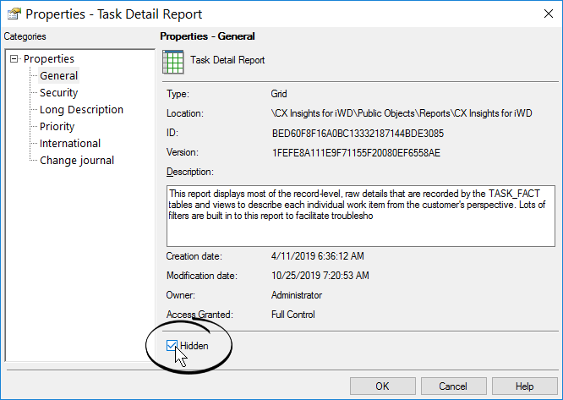Open Help for this dialog
The width and height of the screenshot is (563, 400).
524,386
